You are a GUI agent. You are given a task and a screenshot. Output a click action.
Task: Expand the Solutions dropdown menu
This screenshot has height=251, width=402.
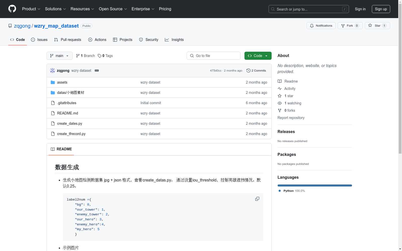[56, 9]
